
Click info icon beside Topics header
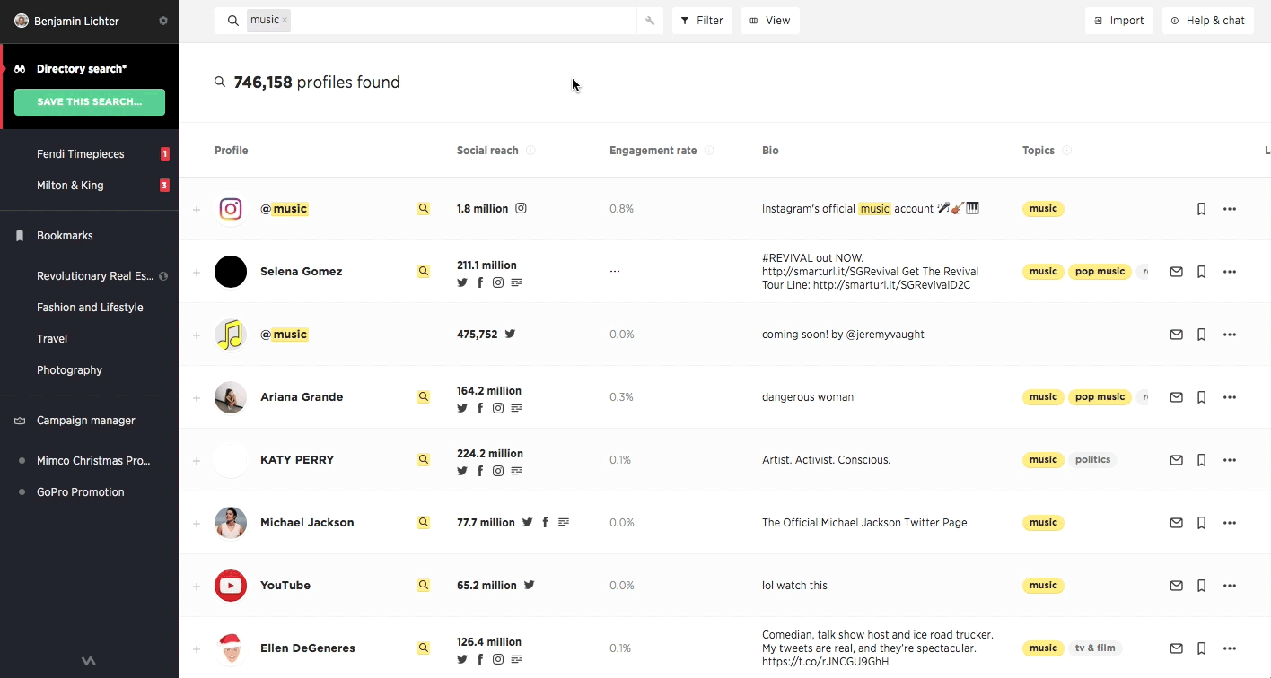tap(1067, 151)
